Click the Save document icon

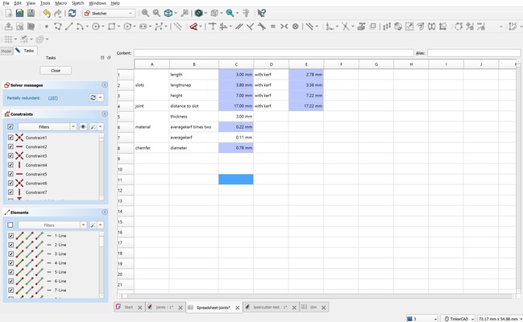[31, 13]
